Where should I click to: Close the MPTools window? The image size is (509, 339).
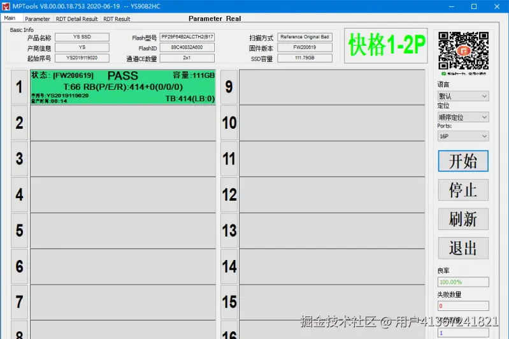497,6
